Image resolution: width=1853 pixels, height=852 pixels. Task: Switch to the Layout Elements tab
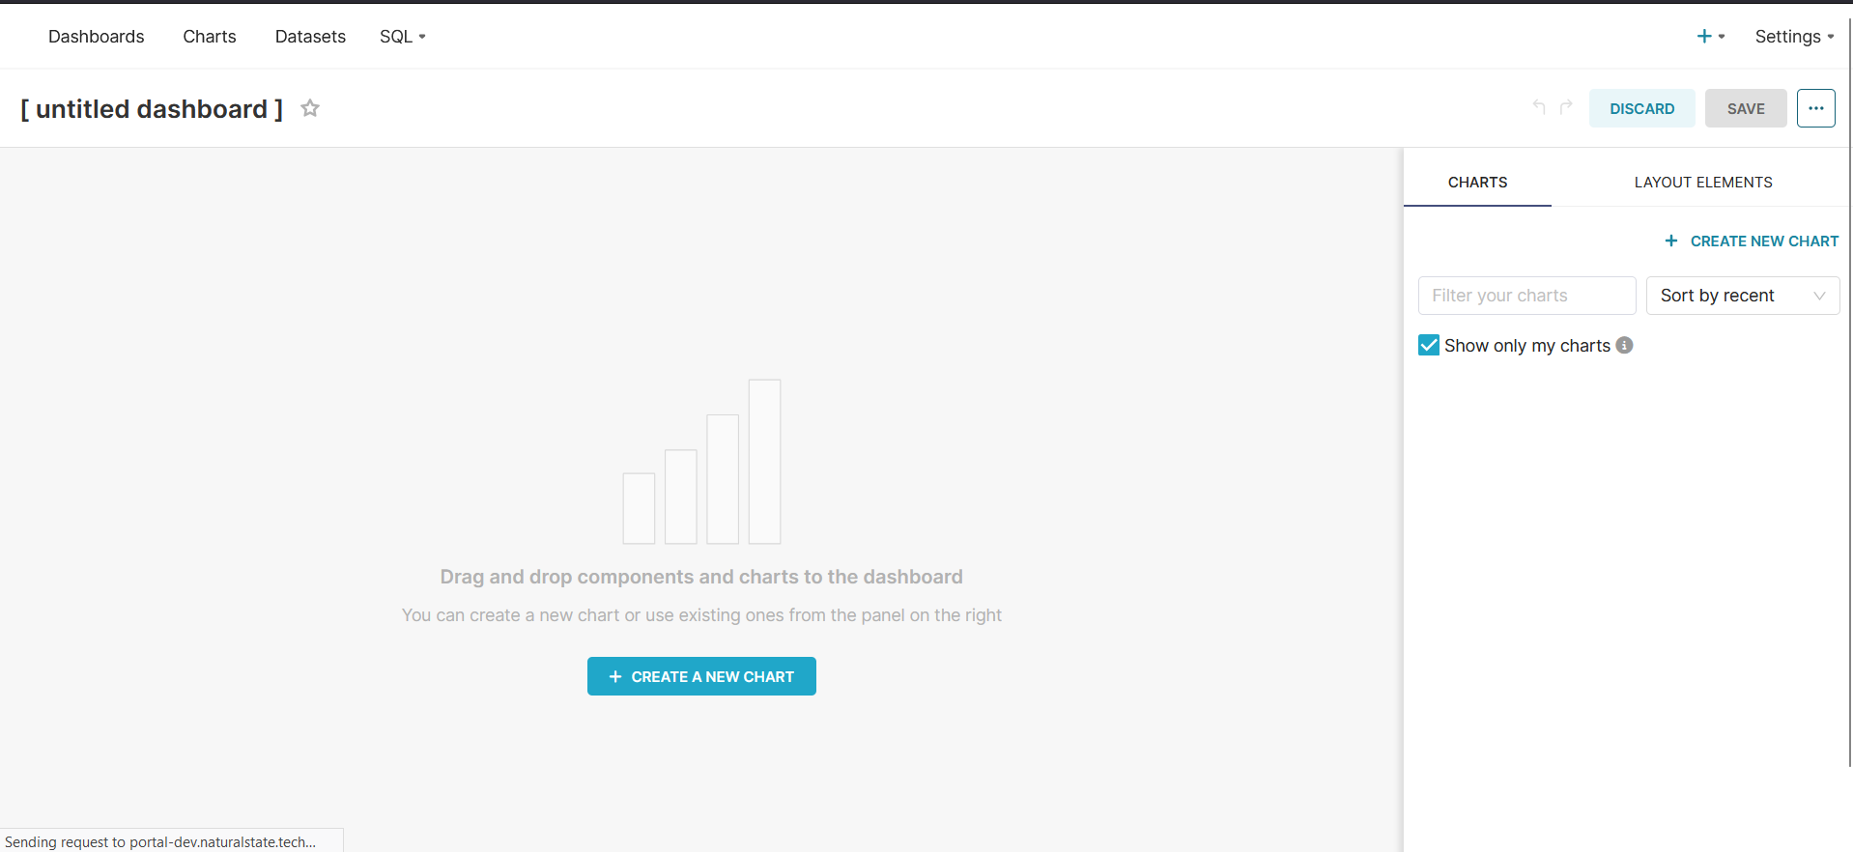pyautogui.click(x=1703, y=182)
